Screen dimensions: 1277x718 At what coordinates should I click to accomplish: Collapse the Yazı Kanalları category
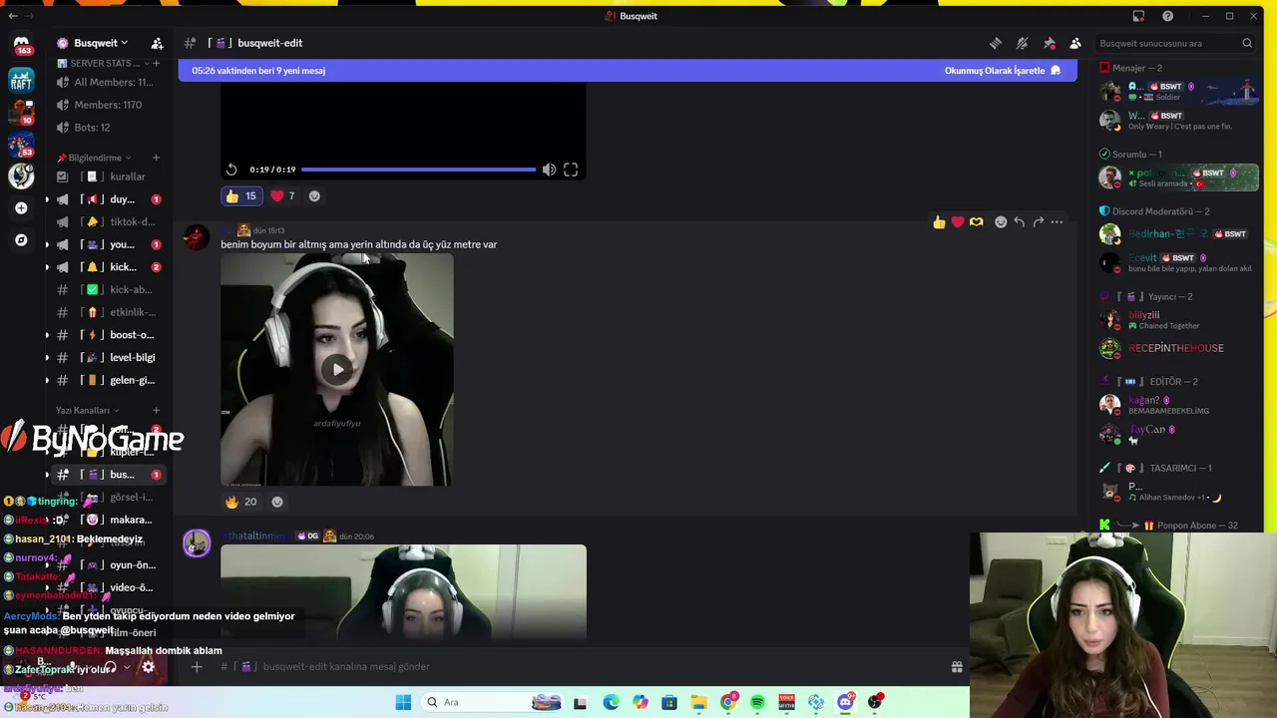[x=87, y=410]
